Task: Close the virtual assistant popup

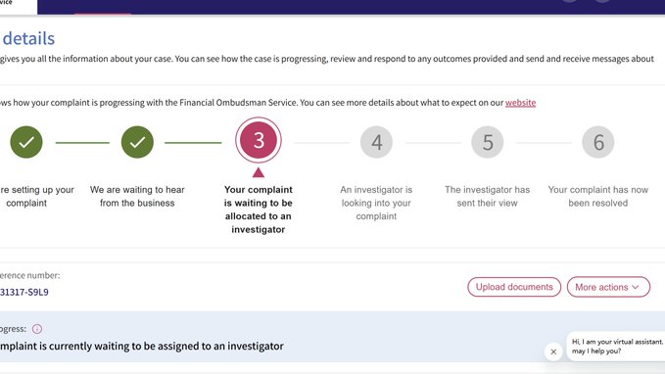Action: pyautogui.click(x=553, y=351)
